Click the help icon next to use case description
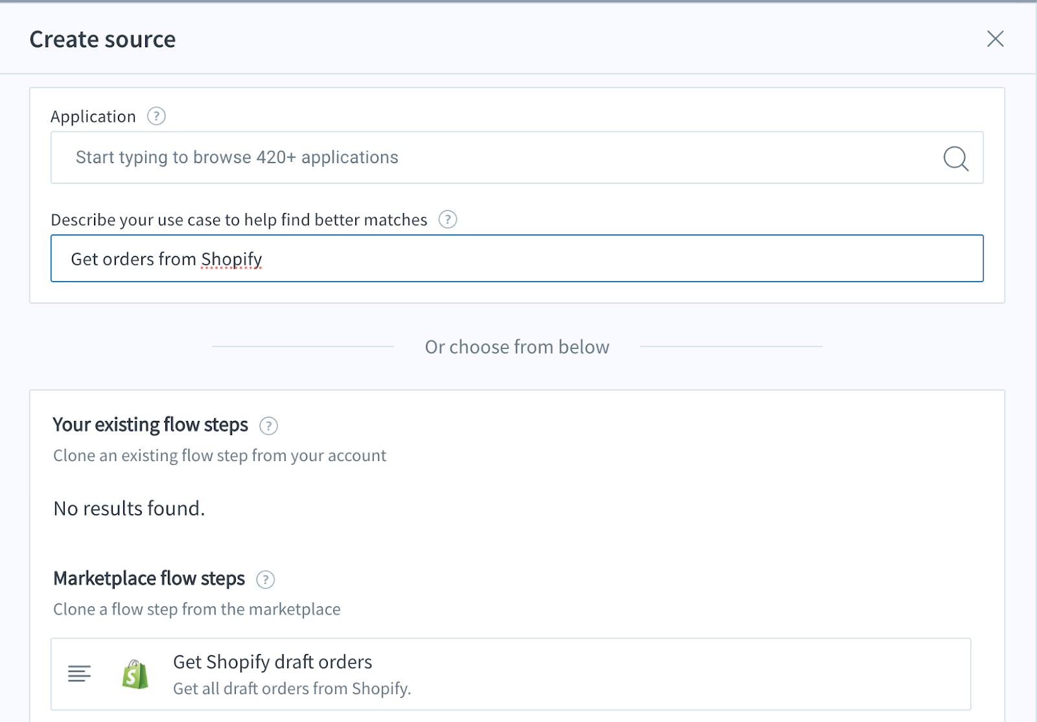 point(447,220)
